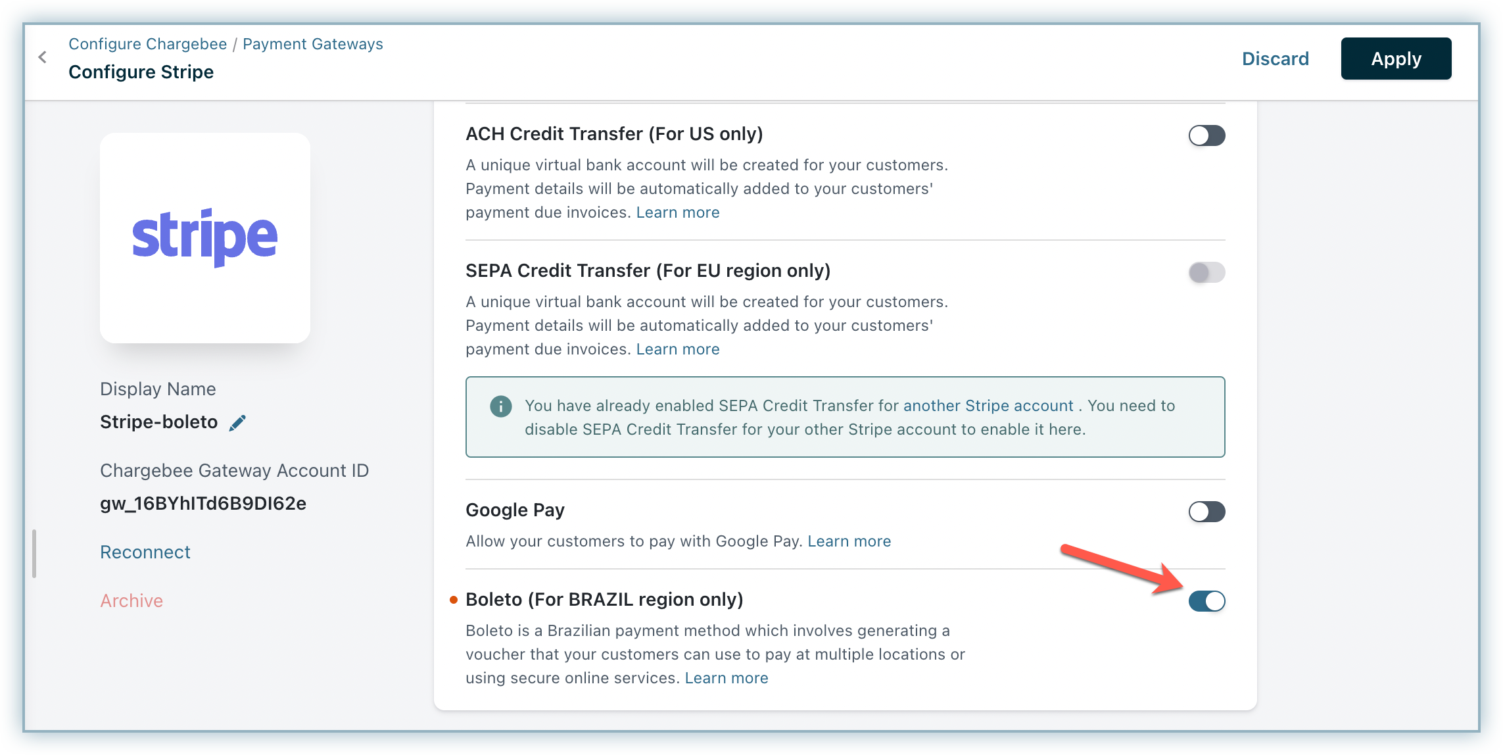
Task: Open Google Pay Learn more link
Action: (x=849, y=541)
